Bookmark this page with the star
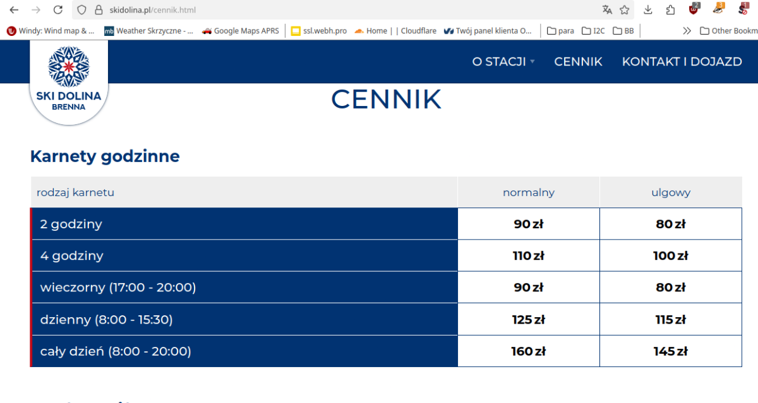 pos(625,9)
